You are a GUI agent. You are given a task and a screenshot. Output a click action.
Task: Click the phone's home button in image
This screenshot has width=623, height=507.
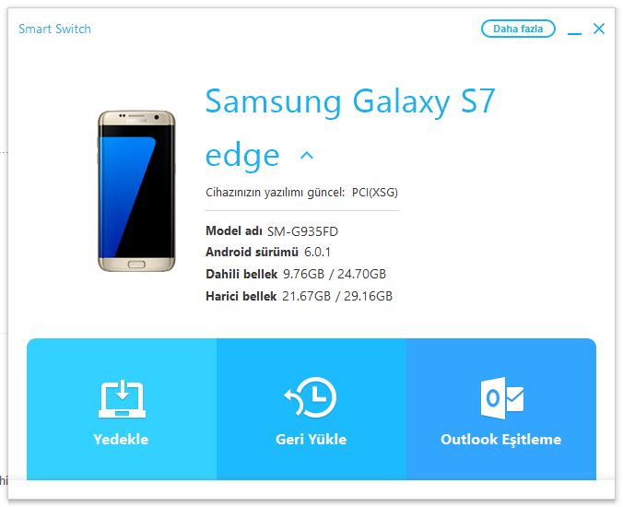point(136,265)
